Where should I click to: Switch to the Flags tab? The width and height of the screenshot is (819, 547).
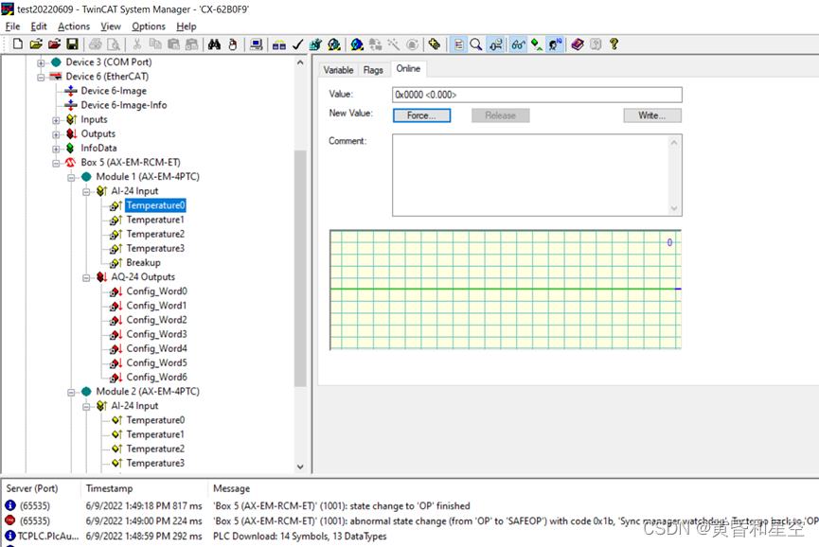[x=373, y=70]
